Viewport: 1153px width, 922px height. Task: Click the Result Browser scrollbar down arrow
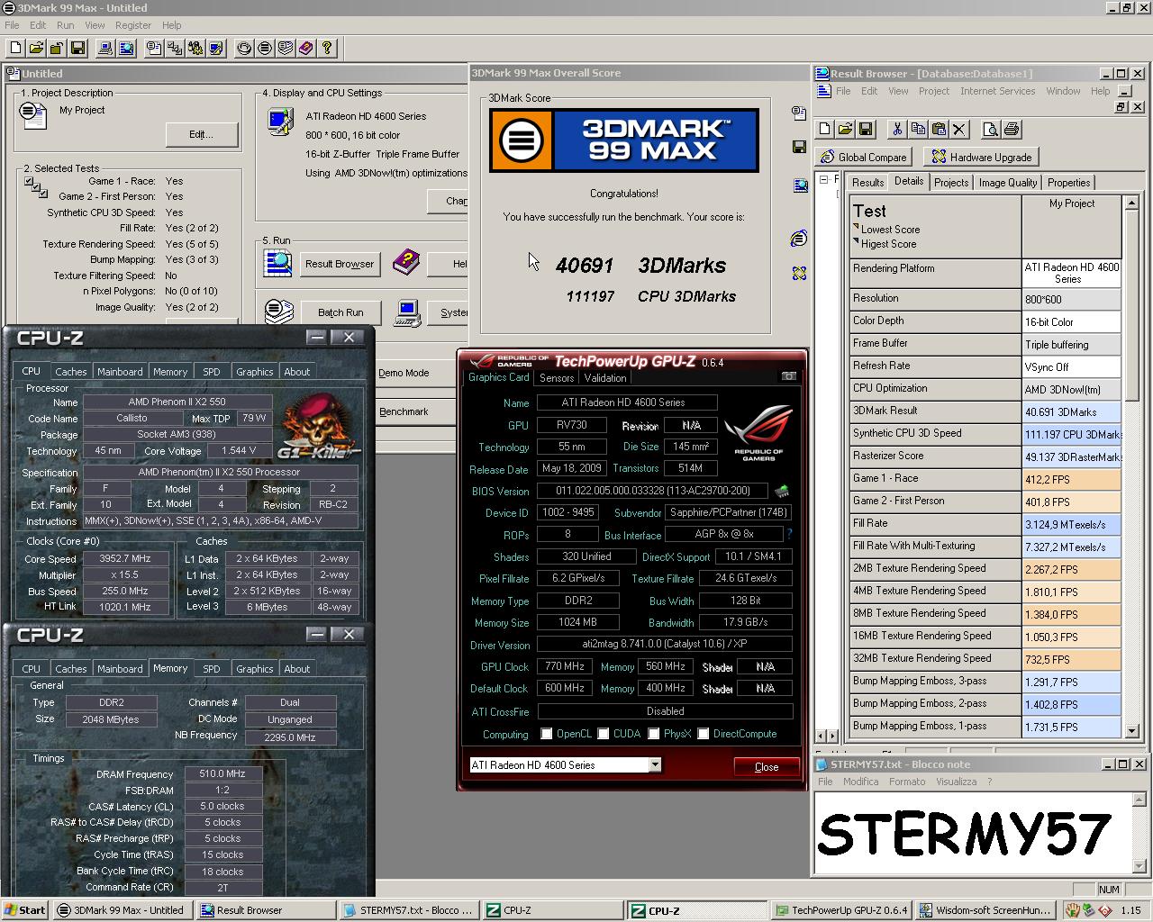[1132, 730]
